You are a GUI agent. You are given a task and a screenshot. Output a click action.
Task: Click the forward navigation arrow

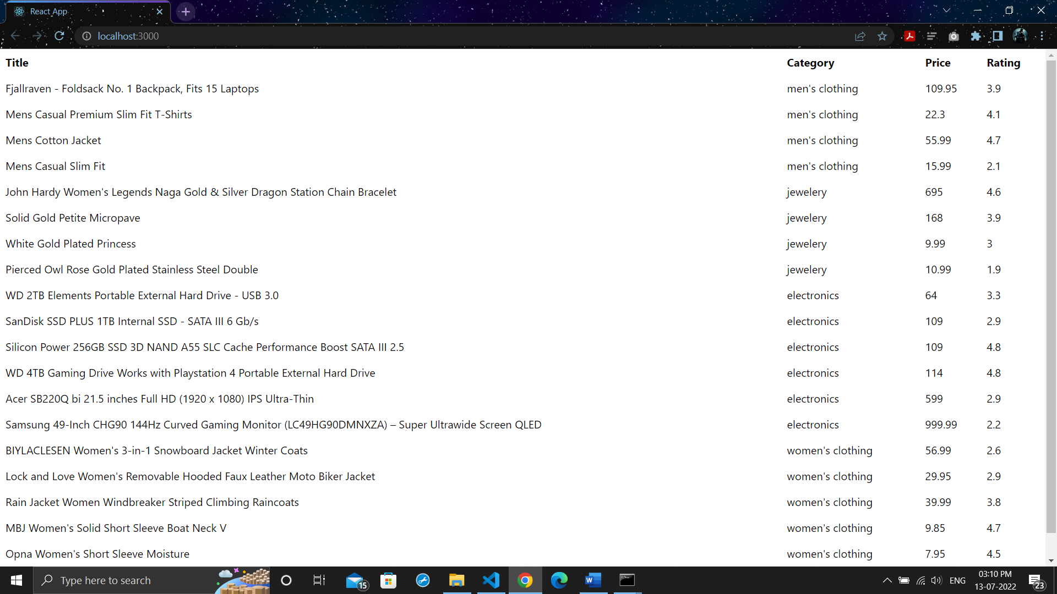tap(37, 36)
